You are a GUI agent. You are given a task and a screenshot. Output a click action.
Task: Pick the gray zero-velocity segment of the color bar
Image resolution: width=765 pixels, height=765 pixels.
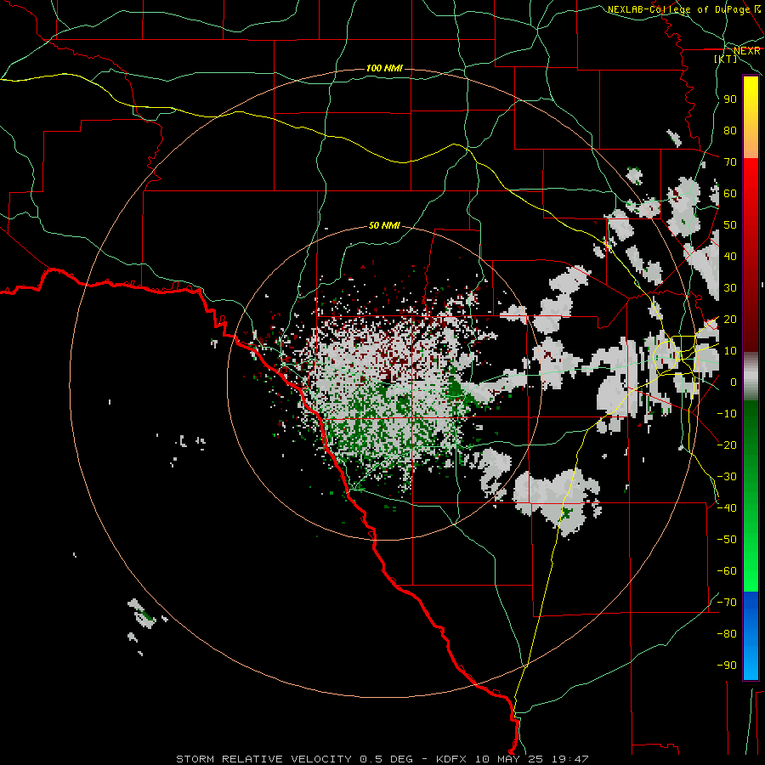click(x=751, y=377)
